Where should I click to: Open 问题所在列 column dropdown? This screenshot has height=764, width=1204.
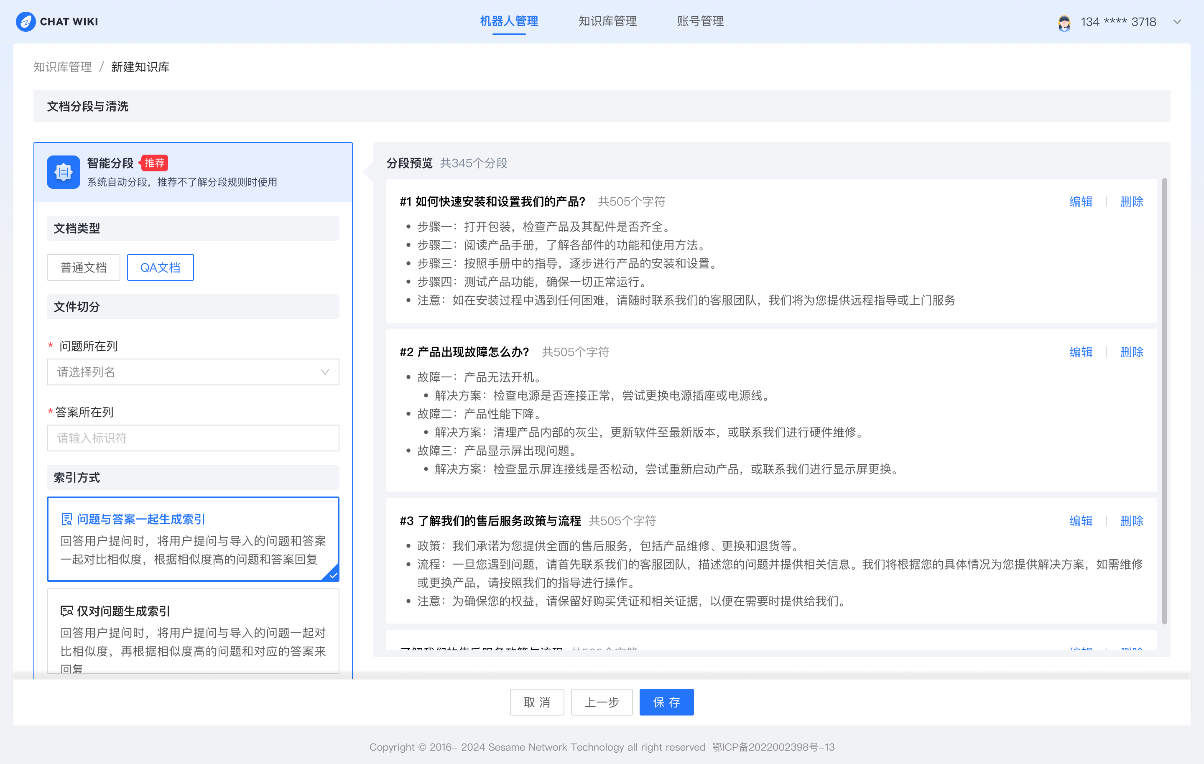[193, 372]
